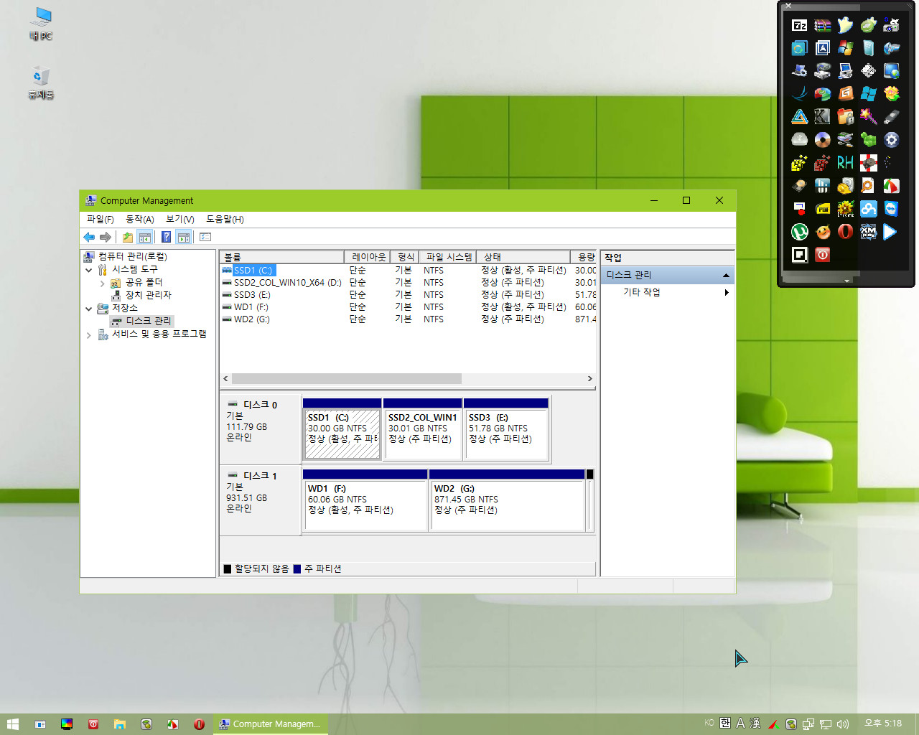Select the WD2 (G:) volume row

tap(409, 319)
